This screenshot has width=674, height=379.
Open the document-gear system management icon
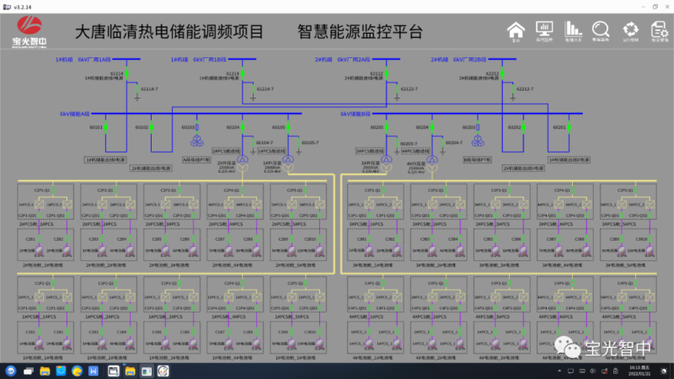tap(659, 31)
